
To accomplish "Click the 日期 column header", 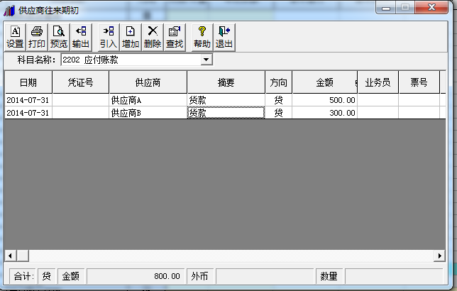I will 28,82.
